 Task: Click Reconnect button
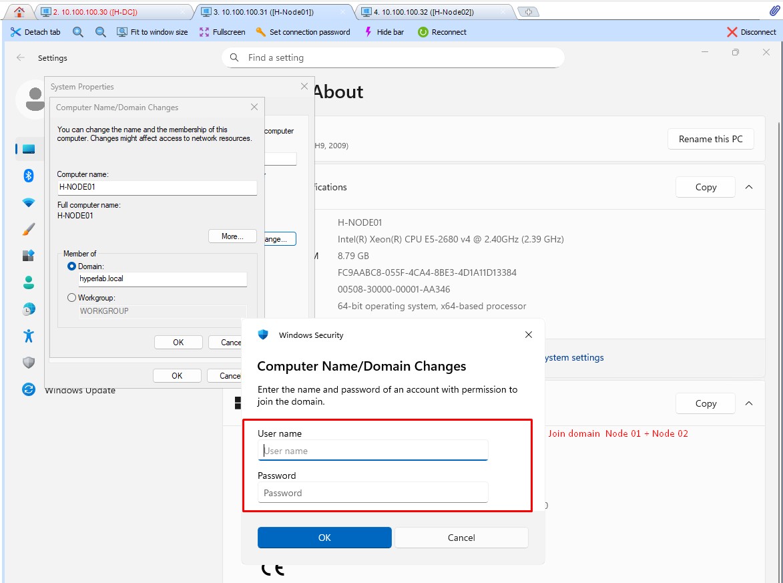pyautogui.click(x=442, y=32)
